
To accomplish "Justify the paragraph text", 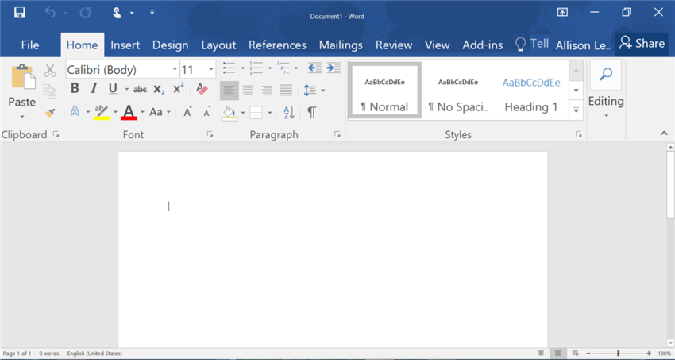I will [286, 90].
